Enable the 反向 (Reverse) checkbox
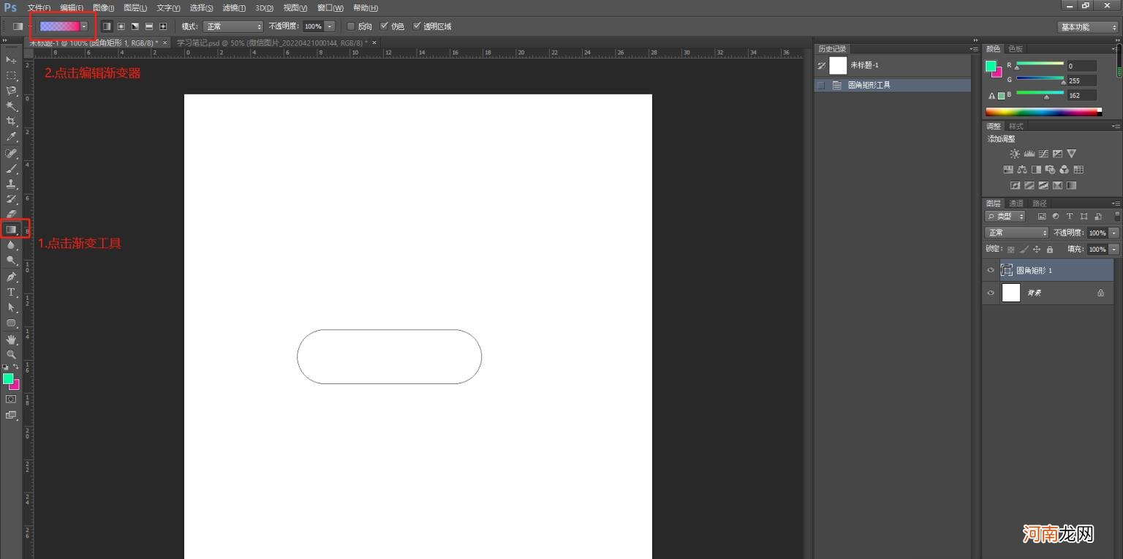The width and height of the screenshot is (1123, 559). coord(351,26)
